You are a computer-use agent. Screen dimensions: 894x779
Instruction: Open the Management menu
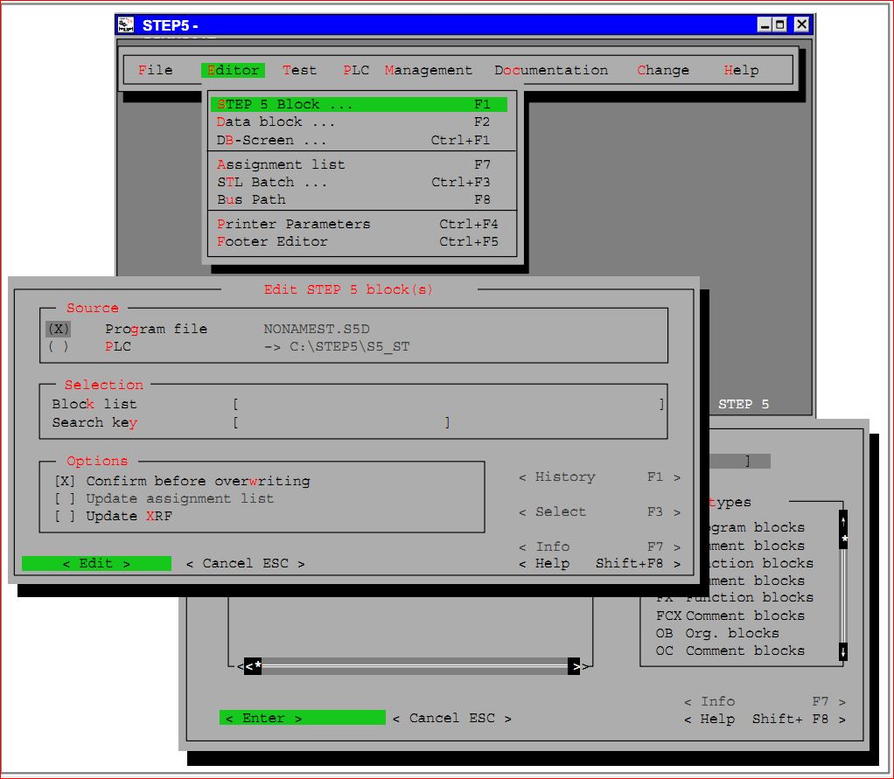tap(428, 70)
